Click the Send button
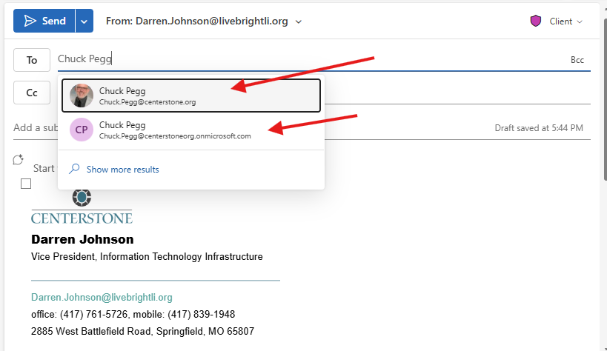Viewport: 607px width, 351px height. (44, 21)
